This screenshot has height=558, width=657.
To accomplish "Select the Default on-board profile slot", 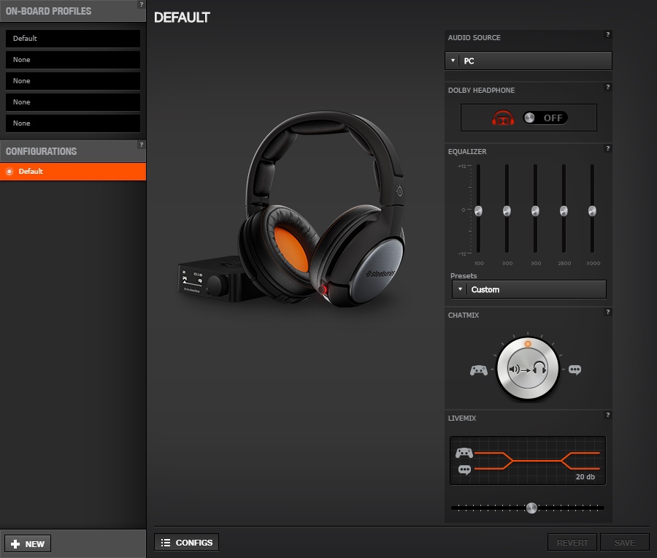I will pos(72,39).
